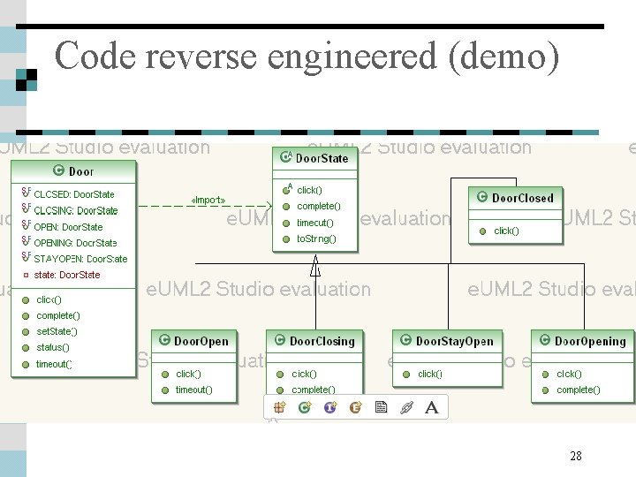636x477 pixels.
Task: Pick the DoorStayOpen class header
Action: click(x=448, y=341)
